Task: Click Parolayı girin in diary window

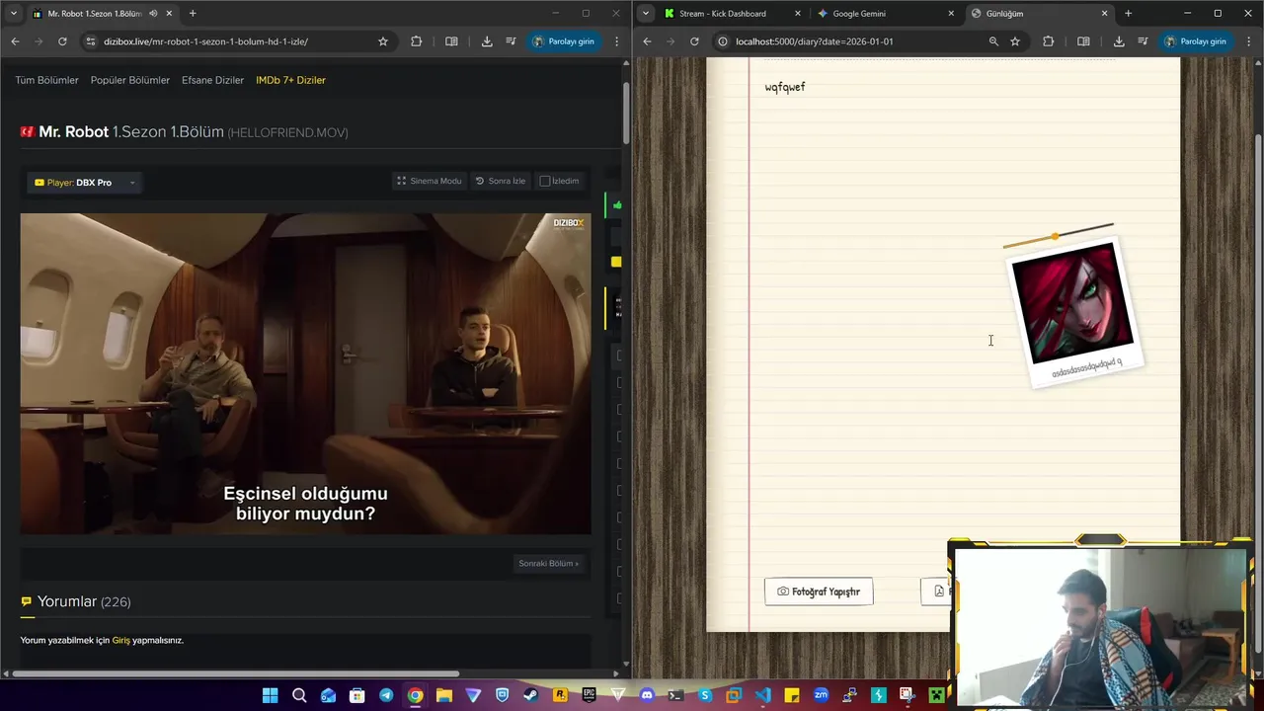Action: 1196,41
